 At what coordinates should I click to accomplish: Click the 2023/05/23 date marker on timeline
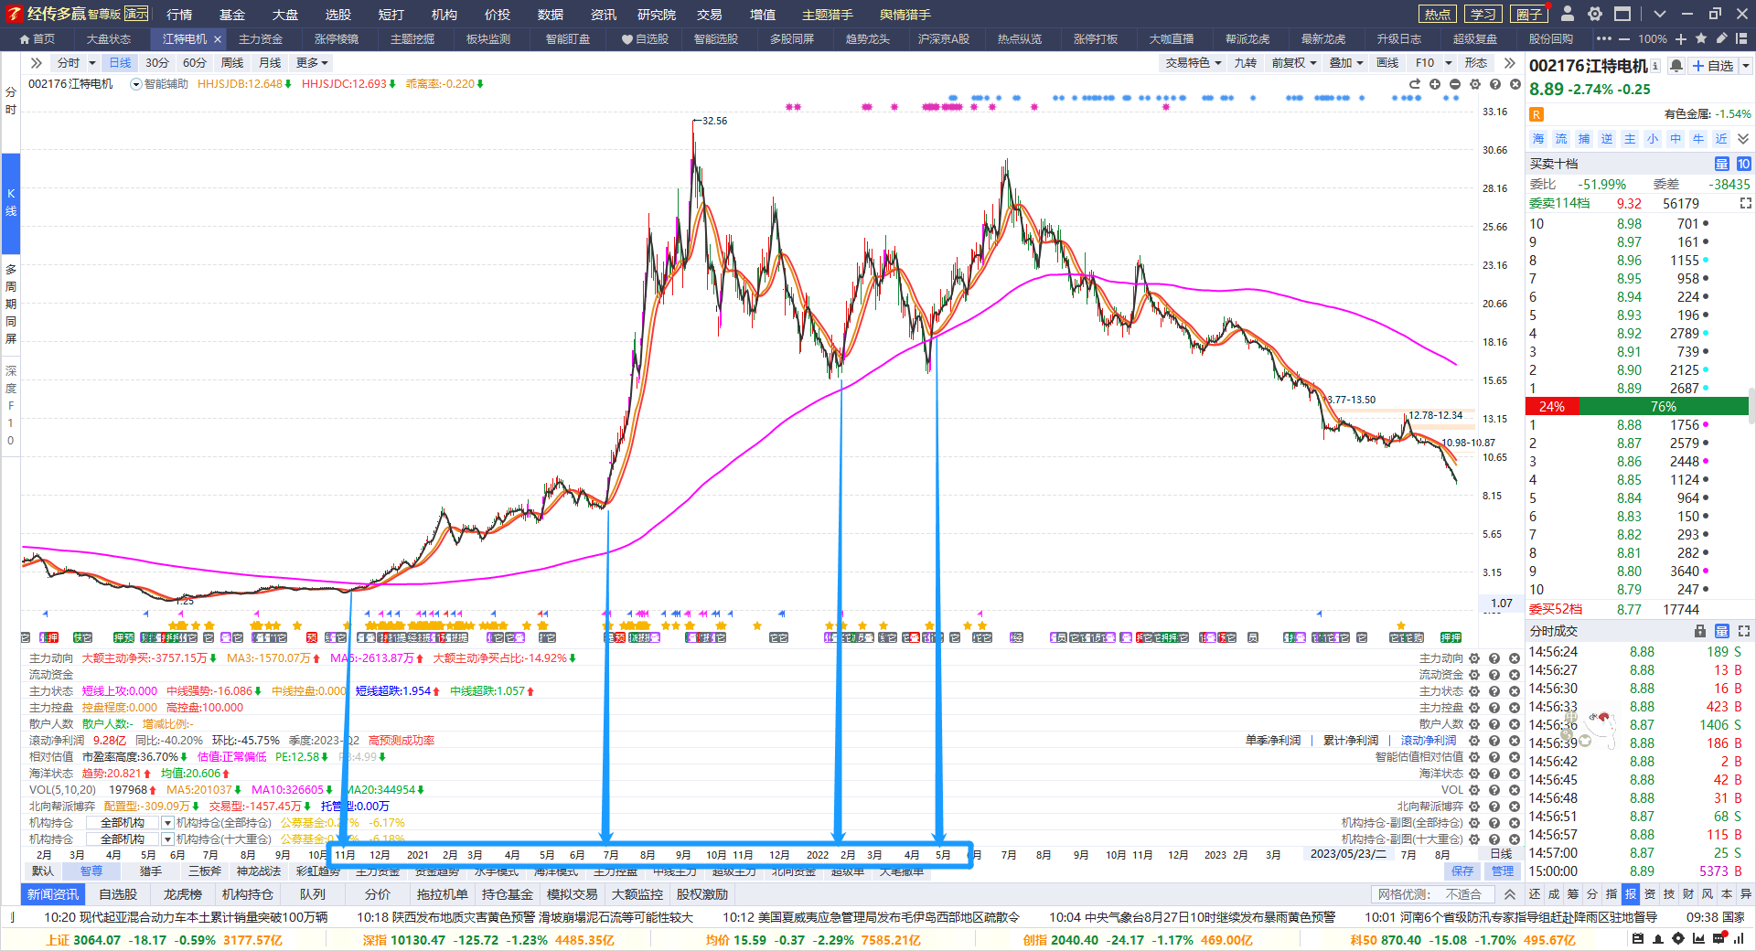(1348, 854)
